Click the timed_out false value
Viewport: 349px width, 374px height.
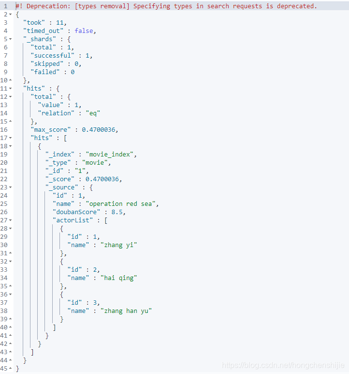(84, 31)
